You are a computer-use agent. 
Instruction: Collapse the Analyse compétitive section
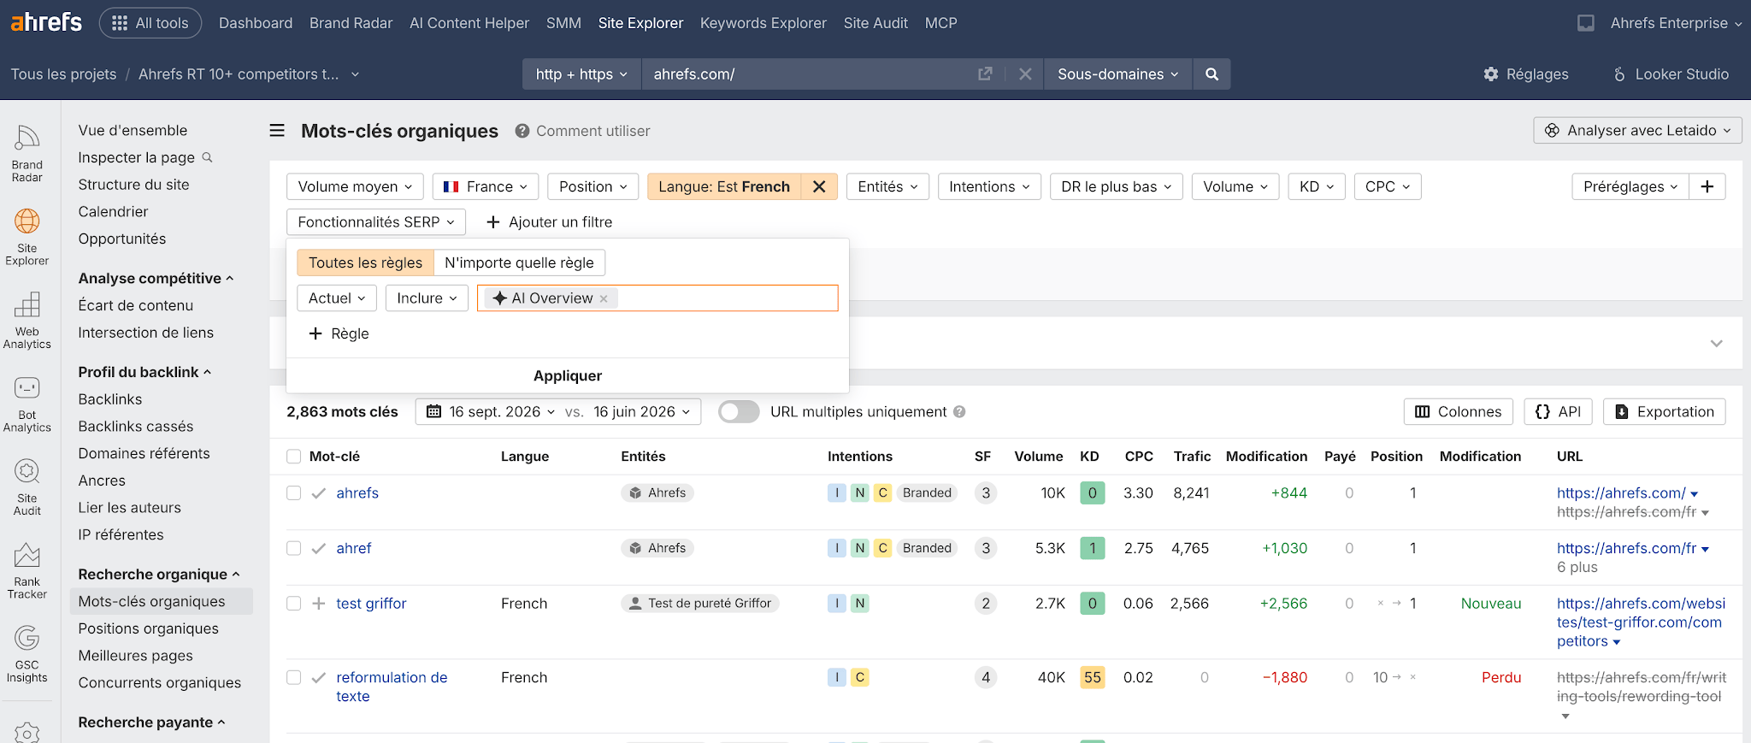(156, 279)
